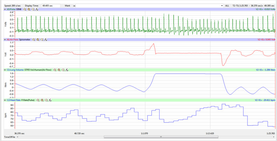
Task: Open fx functions for Pulse channel
Action: pos(37,9)
